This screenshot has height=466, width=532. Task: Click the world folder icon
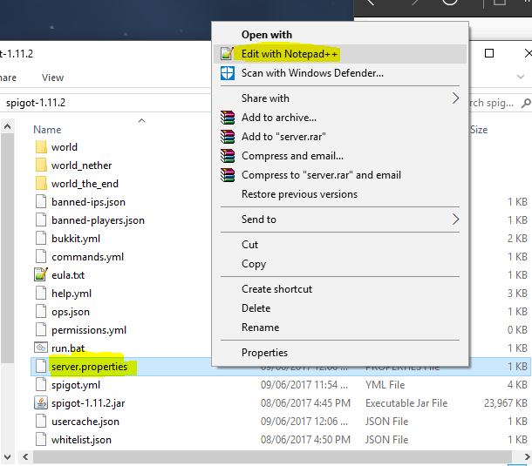[41, 147]
